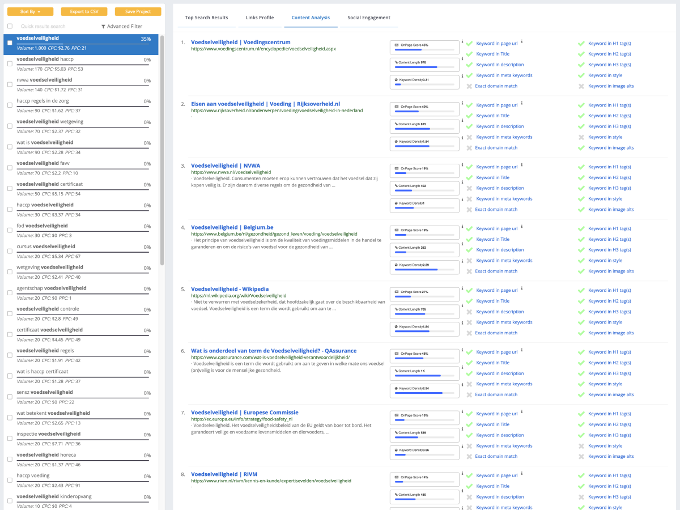Image resolution: width=680 pixels, height=510 pixels.
Task: Click the Advanced Filter funnel icon
Action: (103, 27)
